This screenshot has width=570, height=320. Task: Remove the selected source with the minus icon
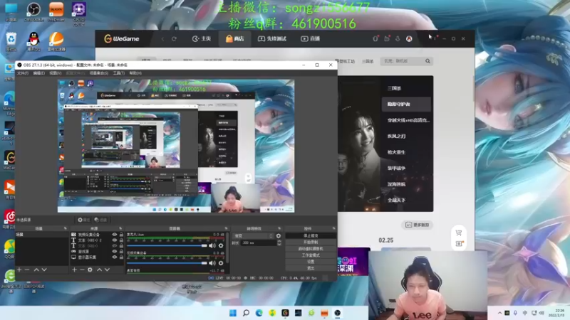click(x=82, y=270)
